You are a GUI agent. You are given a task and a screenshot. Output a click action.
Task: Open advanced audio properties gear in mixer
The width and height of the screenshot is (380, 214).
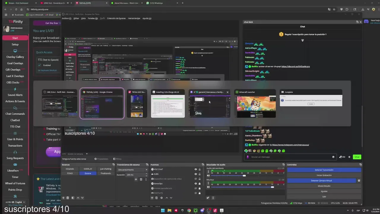208,198
